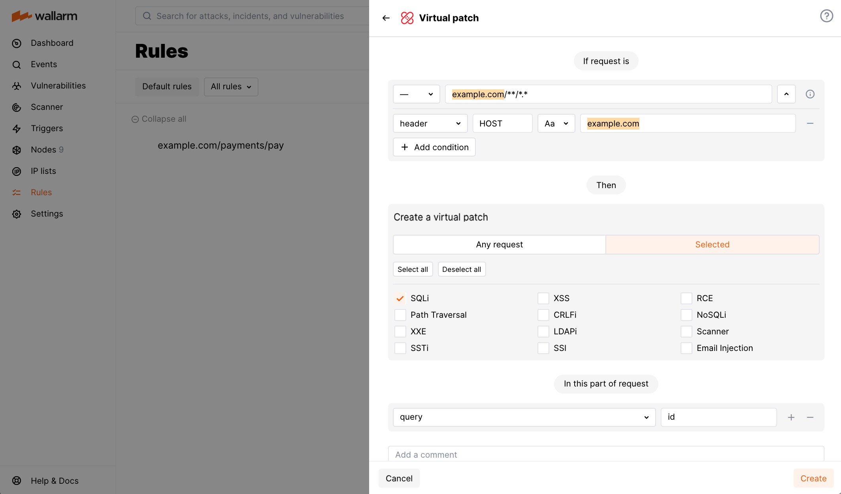Click the Settings gear icon

tap(17, 214)
